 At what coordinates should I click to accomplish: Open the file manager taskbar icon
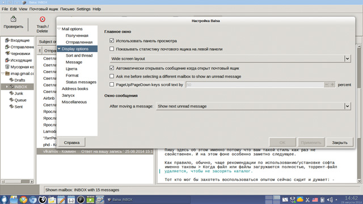(x=14, y=199)
